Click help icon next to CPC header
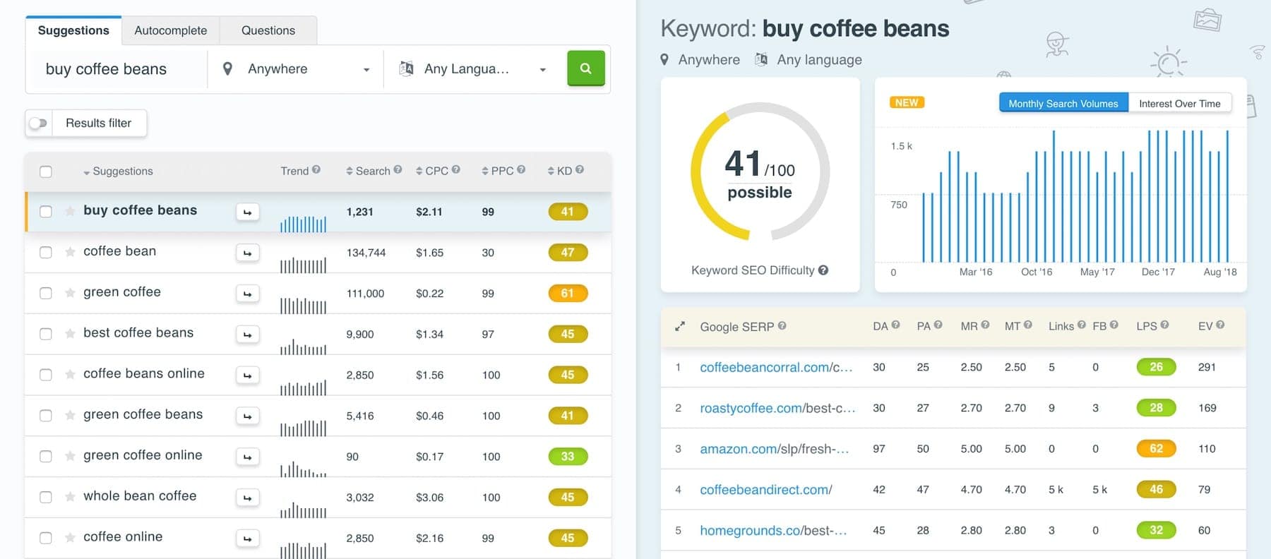1271x559 pixels. pyautogui.click(x=455, y=169)
